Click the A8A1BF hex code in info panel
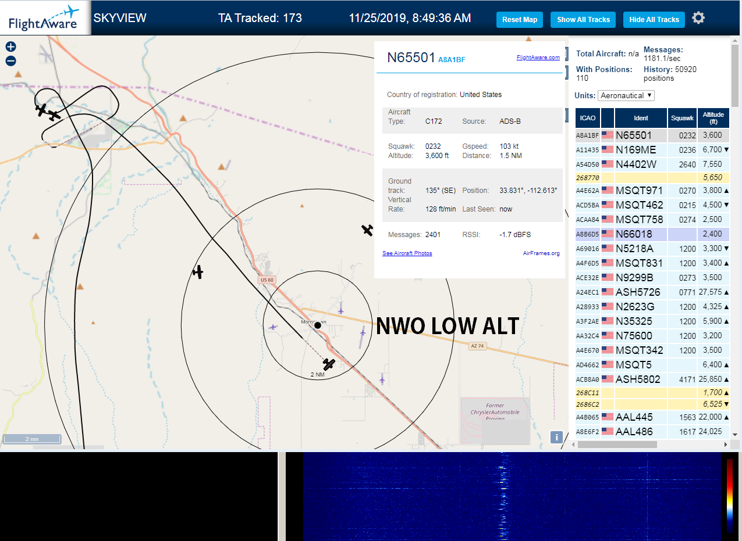 (x=452, y=60)
